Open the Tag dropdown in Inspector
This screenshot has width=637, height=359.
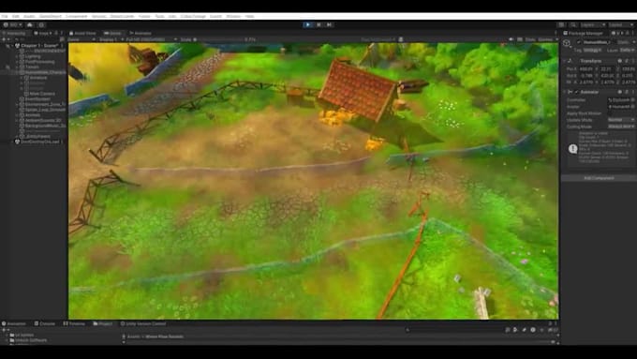coord(593,50)
